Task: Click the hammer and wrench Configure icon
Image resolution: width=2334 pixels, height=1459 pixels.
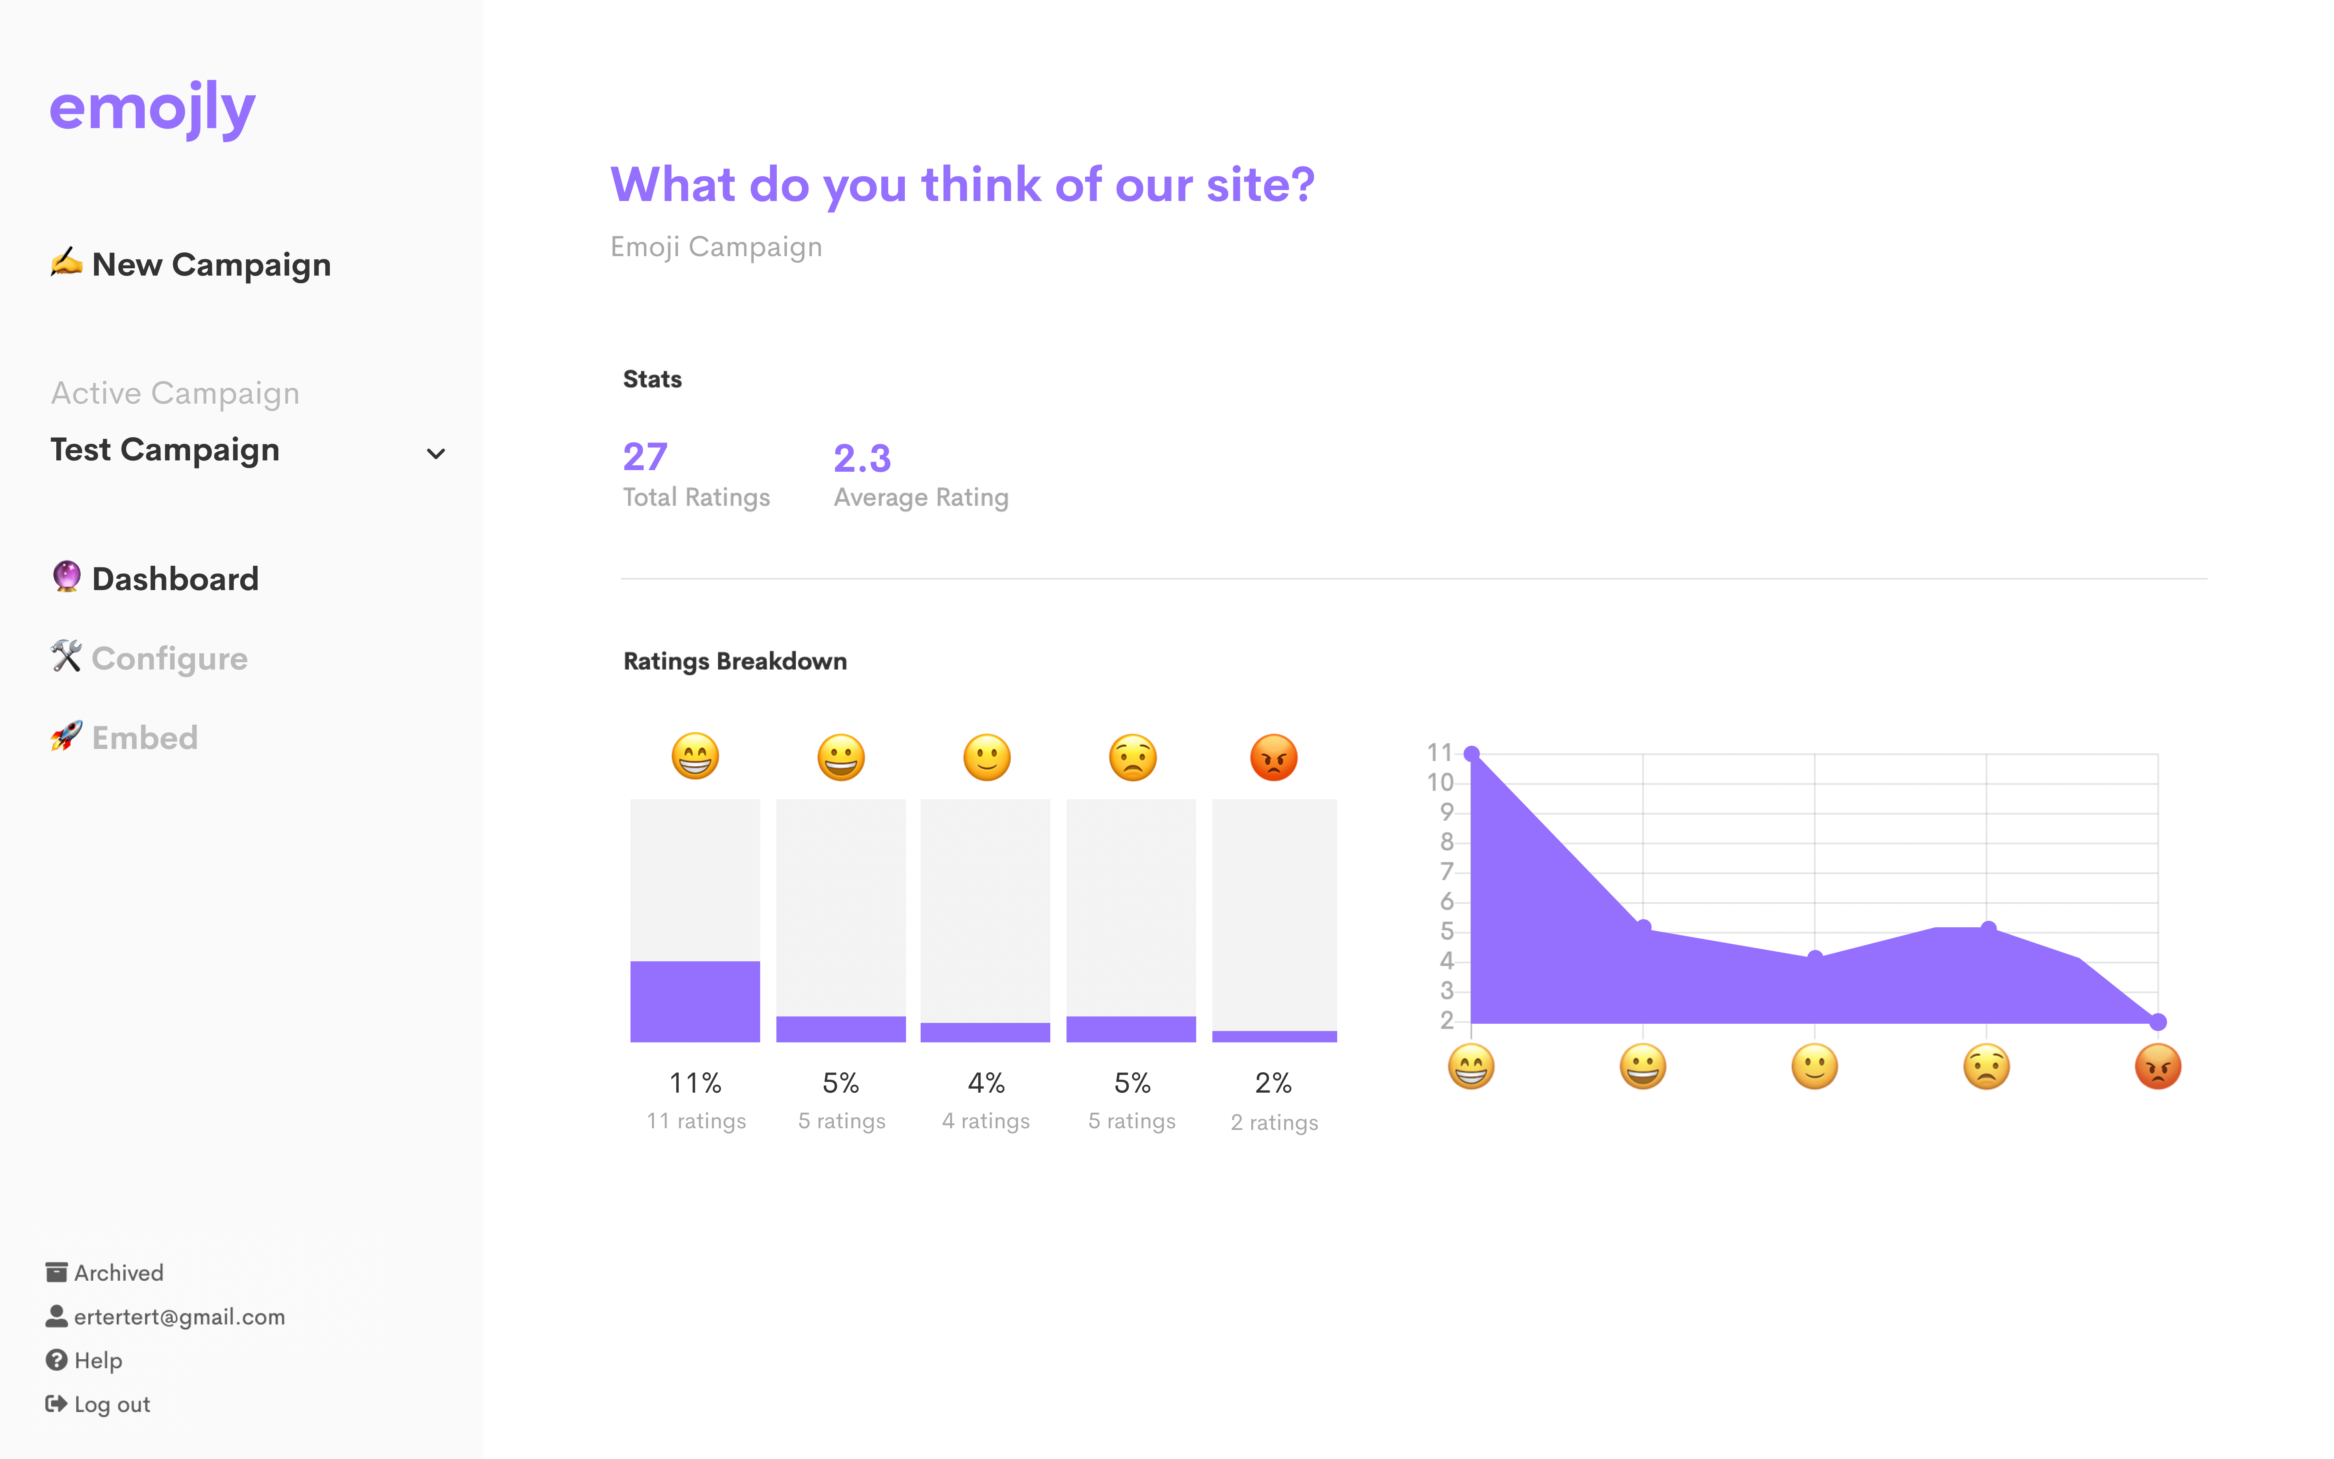Action: point(66,656)
